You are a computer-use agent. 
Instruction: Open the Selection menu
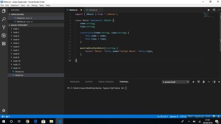15,6
